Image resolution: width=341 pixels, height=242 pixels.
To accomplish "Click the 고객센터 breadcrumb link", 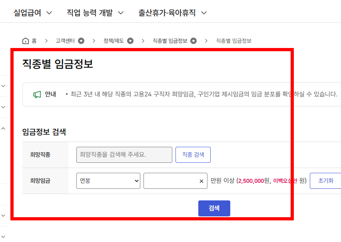I will pyautogui.click(x=66, y=40).
